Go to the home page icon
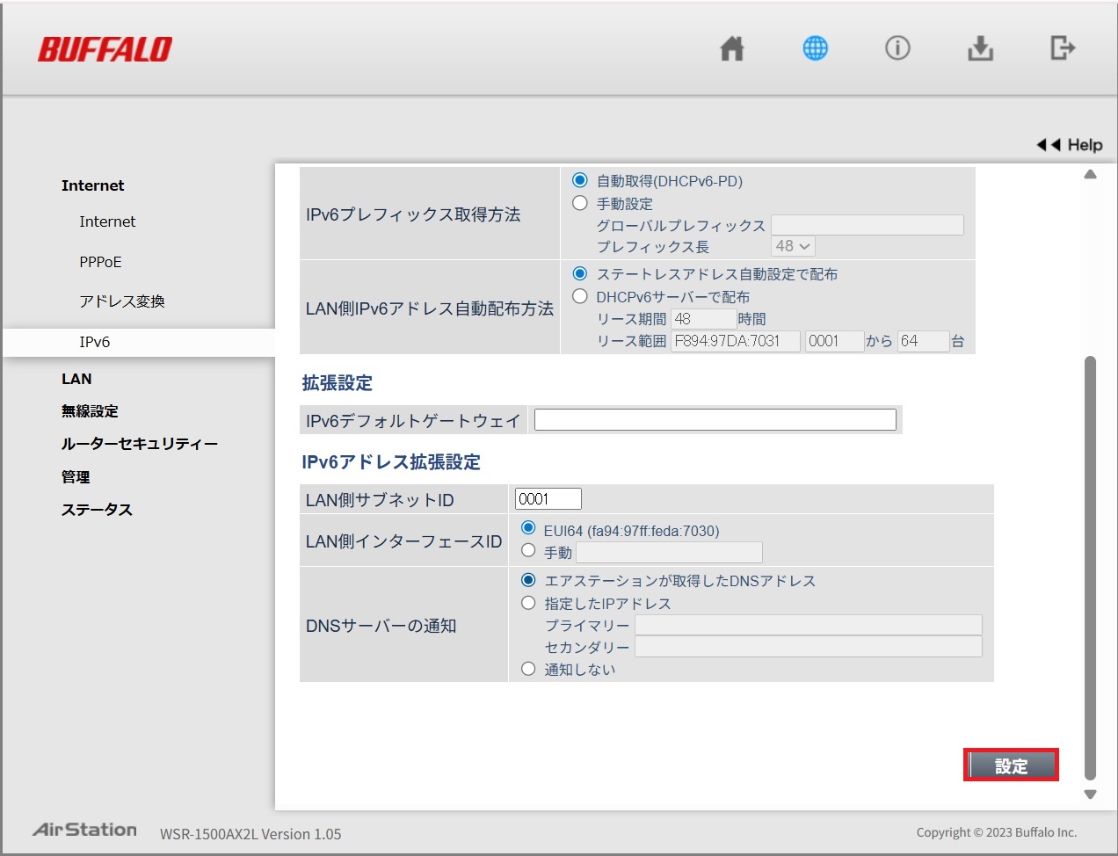The width and height of the screenshot is (1118, 856). coord(732,48)
